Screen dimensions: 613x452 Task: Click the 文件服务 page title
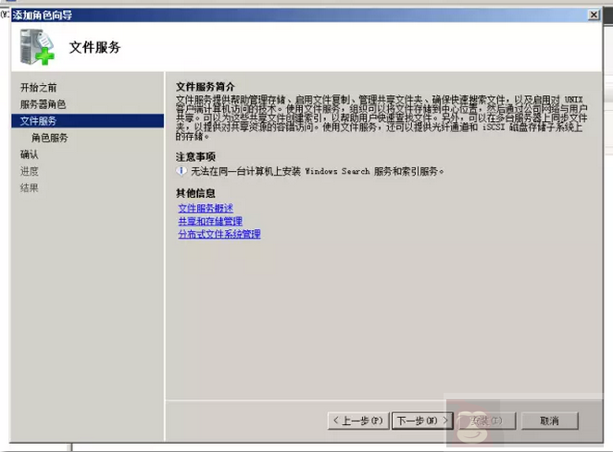[x=95, y=47]
